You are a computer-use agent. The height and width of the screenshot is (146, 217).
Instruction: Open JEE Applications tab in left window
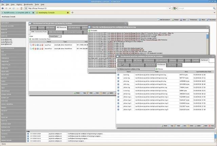(x=74, y=28)
